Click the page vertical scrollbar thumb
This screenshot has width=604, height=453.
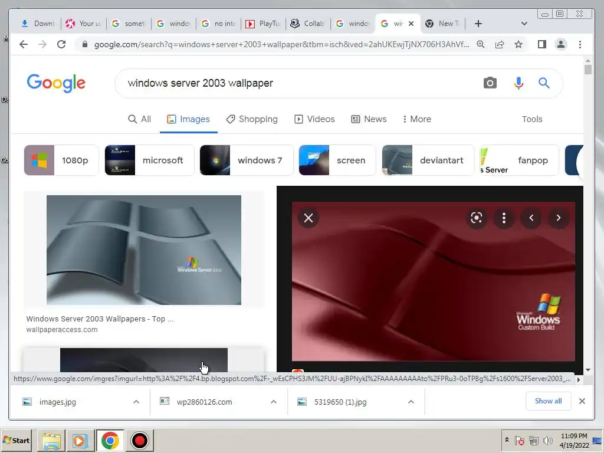tap(588, 70)
